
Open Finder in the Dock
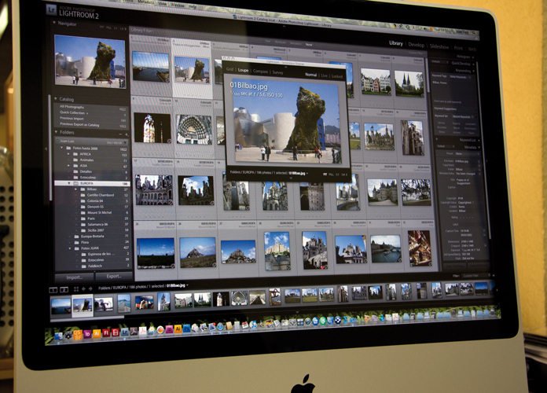coord(58,336)
